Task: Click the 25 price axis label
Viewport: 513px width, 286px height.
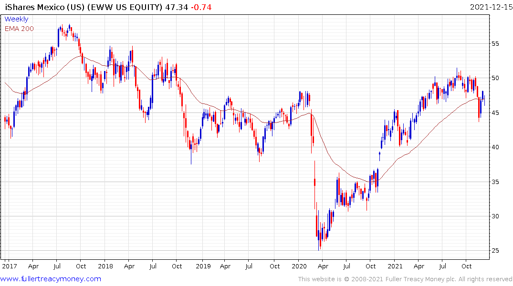Action: (495, 251)
